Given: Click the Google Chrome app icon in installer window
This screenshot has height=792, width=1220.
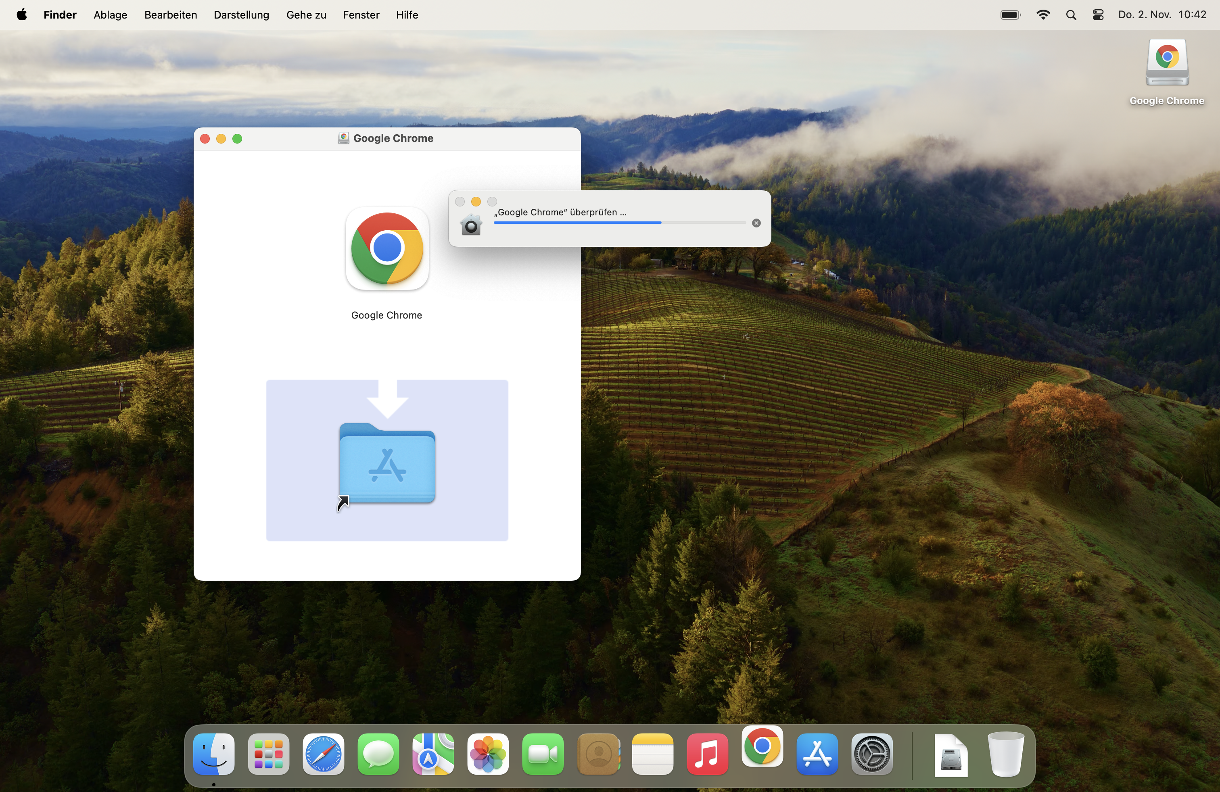Looking at the screenshot, I should coord(387,249).
